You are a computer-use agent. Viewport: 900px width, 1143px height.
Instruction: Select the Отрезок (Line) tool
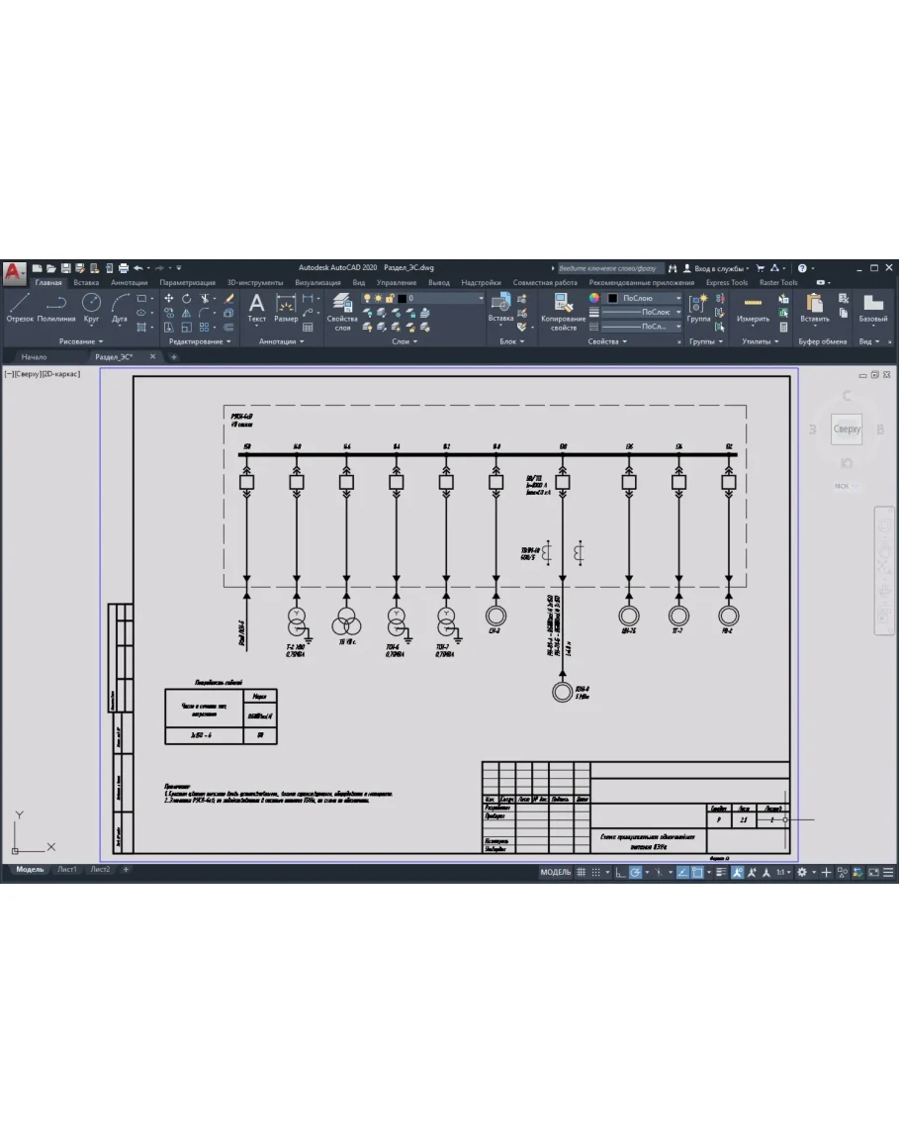tap(20, 307)
